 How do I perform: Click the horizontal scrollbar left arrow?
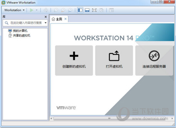(51, 119)
